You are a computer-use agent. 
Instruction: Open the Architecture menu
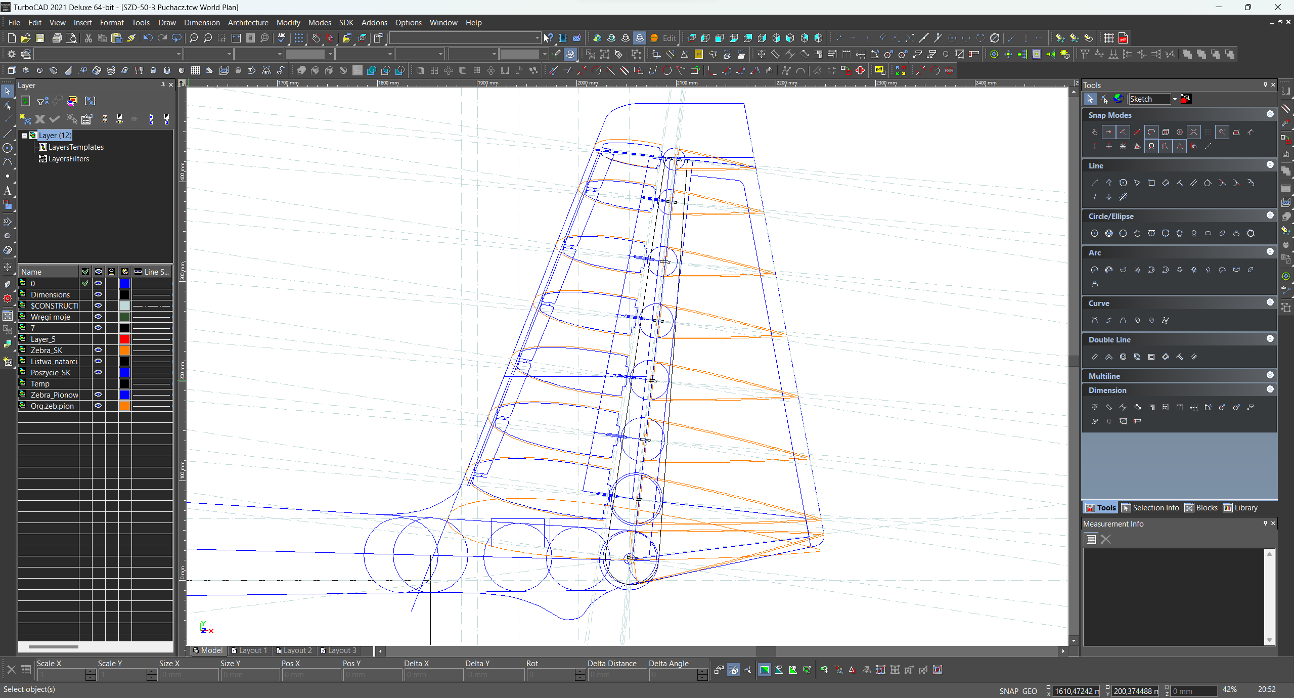248,23
